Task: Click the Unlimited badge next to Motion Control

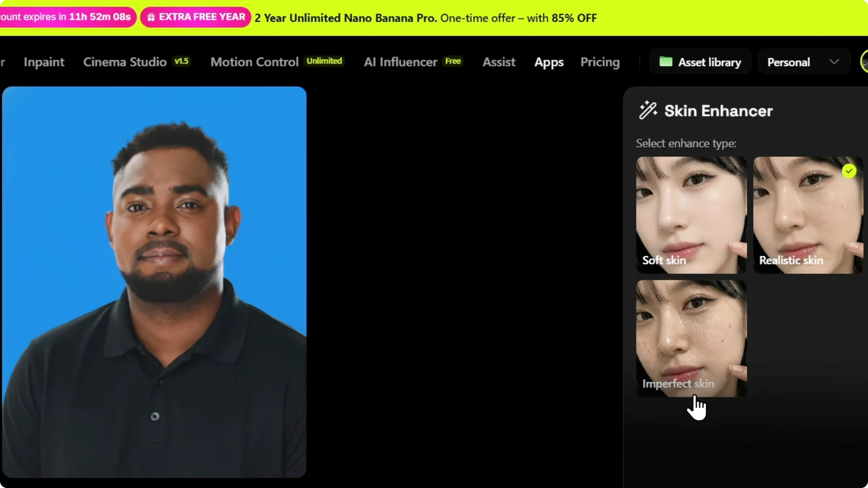Action: [x=325, y=61]
